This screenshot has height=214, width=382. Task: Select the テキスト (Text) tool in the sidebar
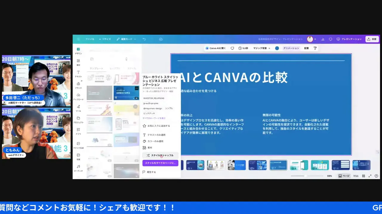point(78,74)
